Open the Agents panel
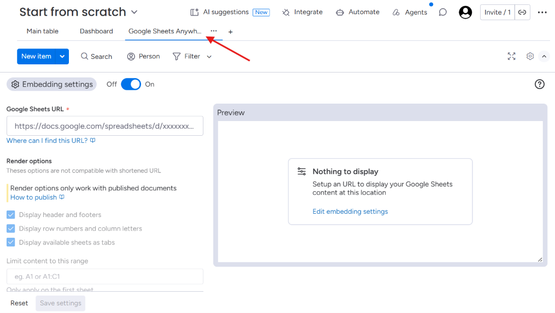Viewport: 555px width, 313px height. [x=410, y=13]
